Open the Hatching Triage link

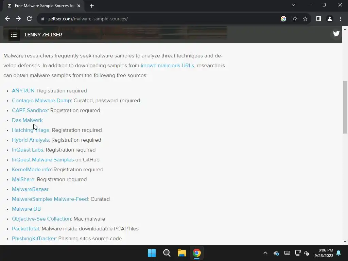coord(31,130)
